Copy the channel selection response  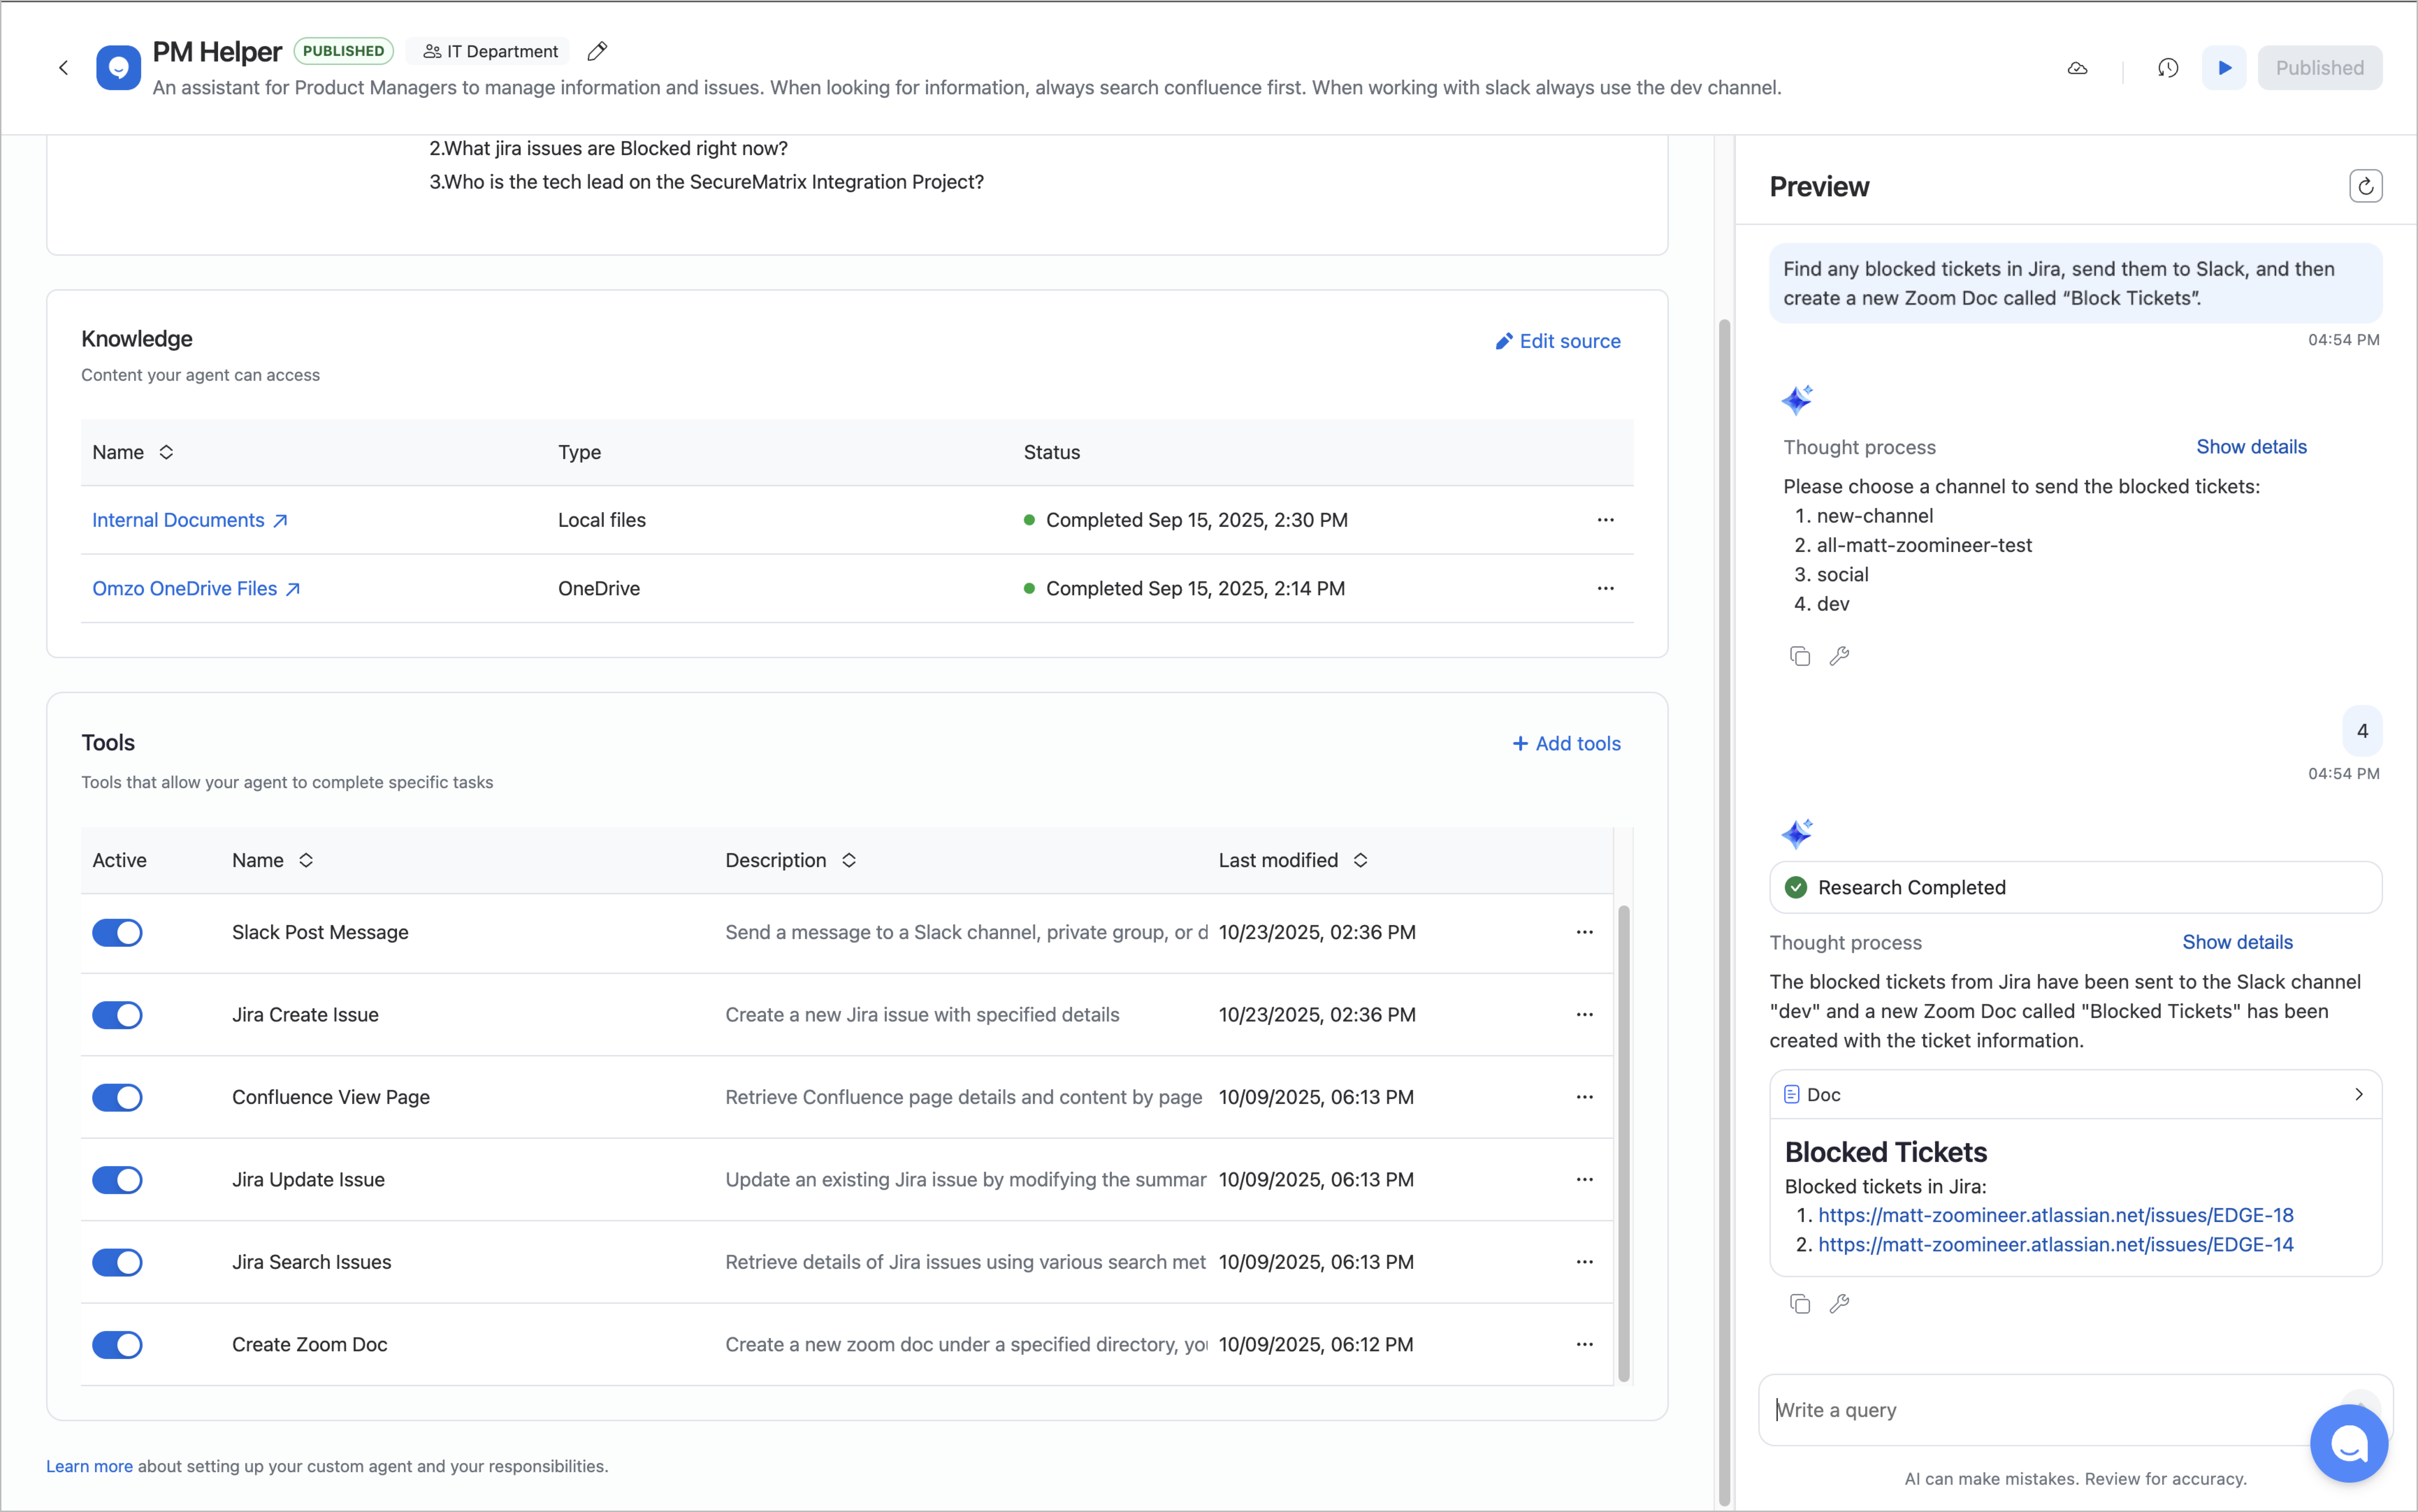point(1799,656)
